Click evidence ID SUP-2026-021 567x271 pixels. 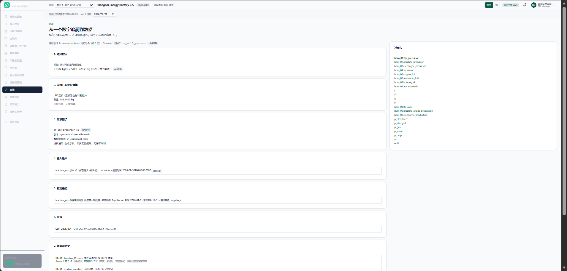(x=64, y=229)
